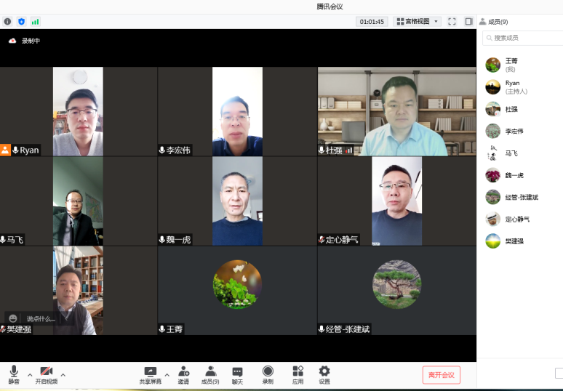Screen dimensions: 563x391
Task: Open the 应用 apps icon
Action: click(298, 374)
